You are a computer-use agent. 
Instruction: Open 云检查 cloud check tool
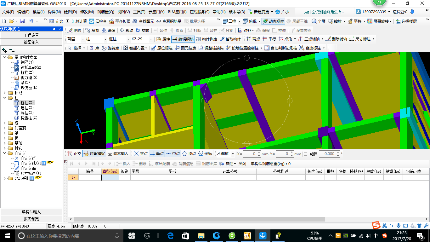[x=98, y=21]
